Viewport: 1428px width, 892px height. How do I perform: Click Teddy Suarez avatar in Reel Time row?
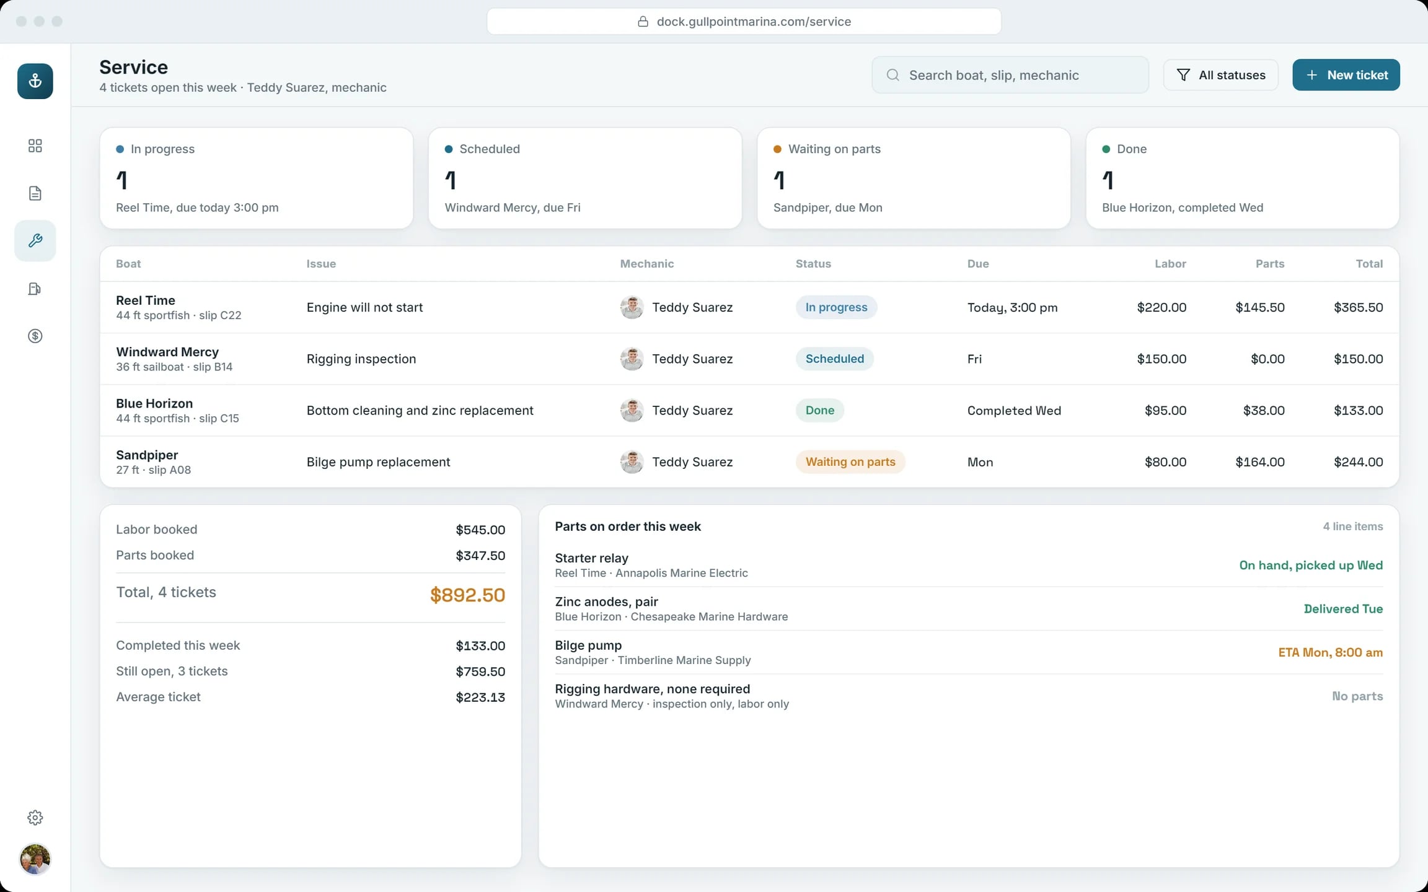pyautogui.click(x=632, y=307)
